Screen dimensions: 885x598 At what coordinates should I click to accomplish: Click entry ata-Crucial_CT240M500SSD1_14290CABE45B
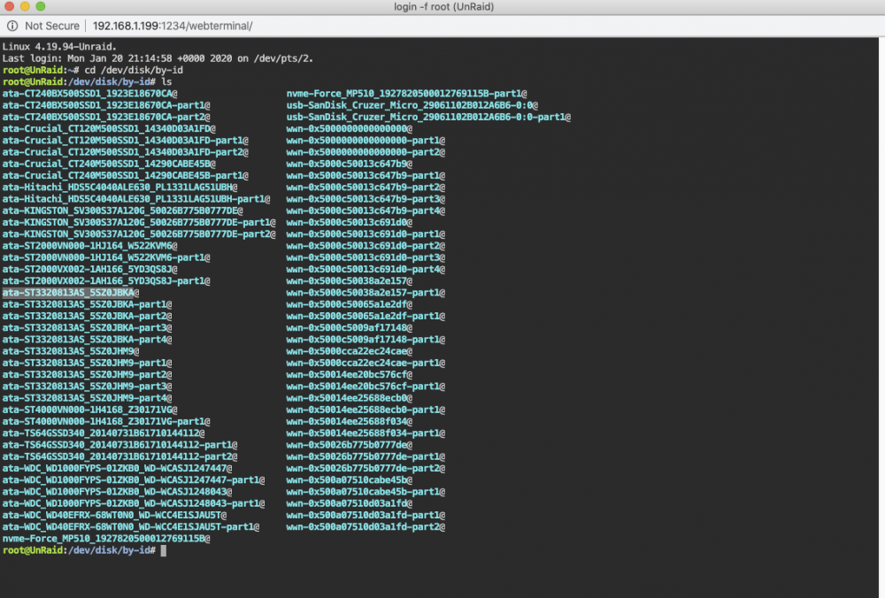[107, 165]
